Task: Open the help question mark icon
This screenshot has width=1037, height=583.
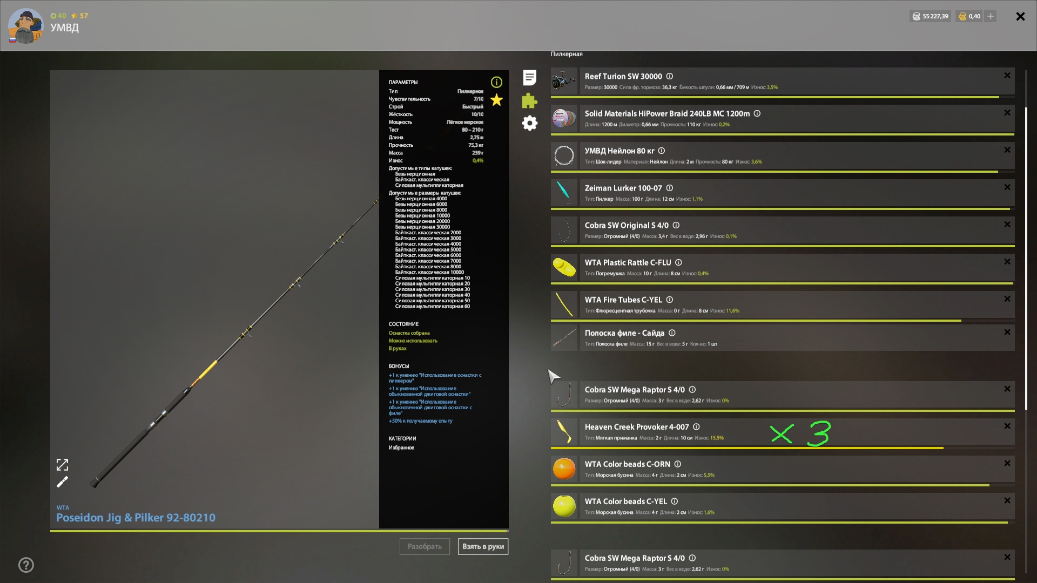Action: pyautogui.click(x=26, y=565)
